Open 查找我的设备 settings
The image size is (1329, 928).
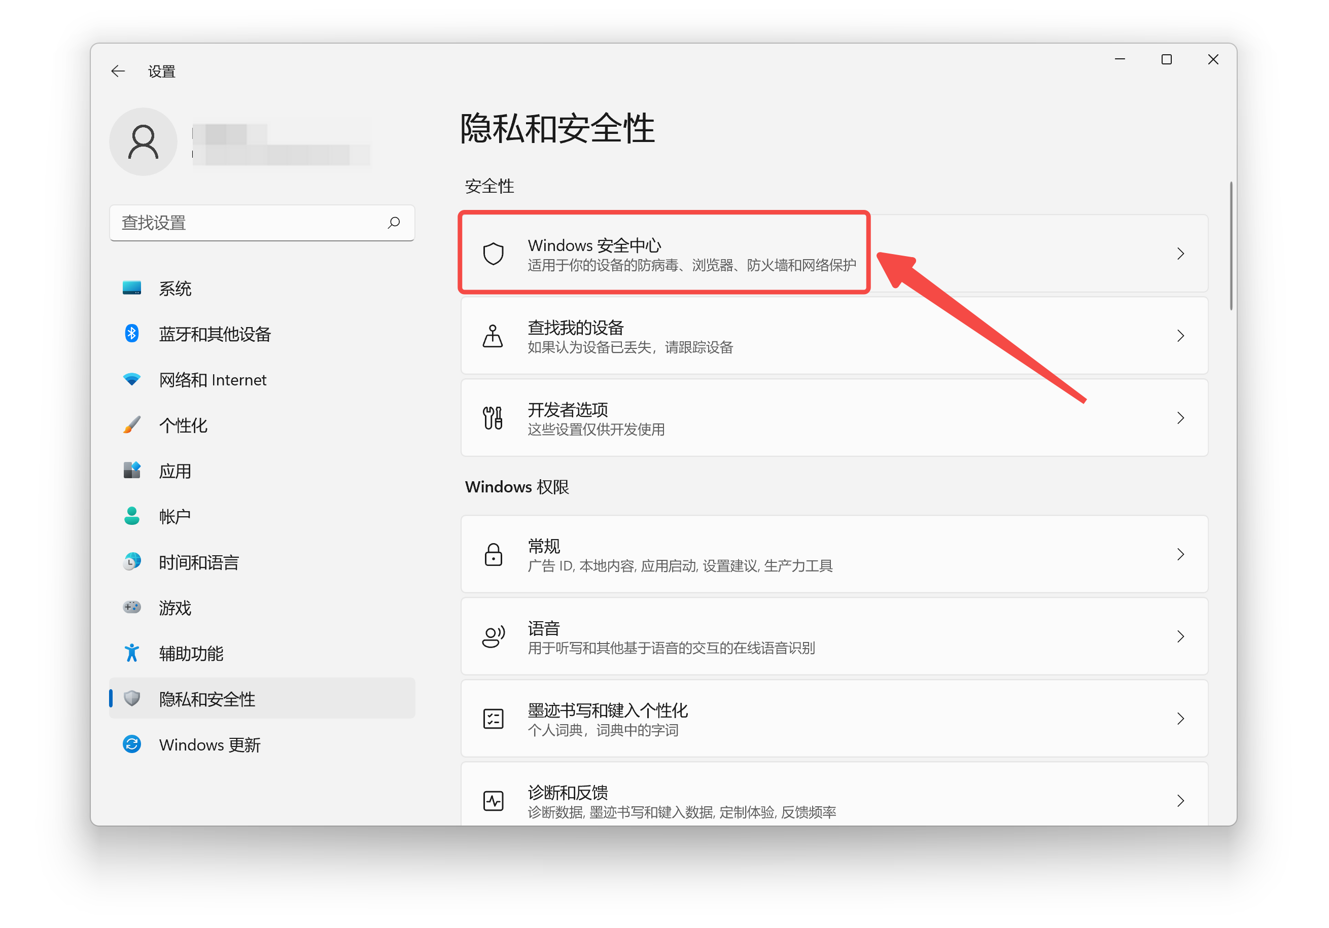[x=834, y=336]
